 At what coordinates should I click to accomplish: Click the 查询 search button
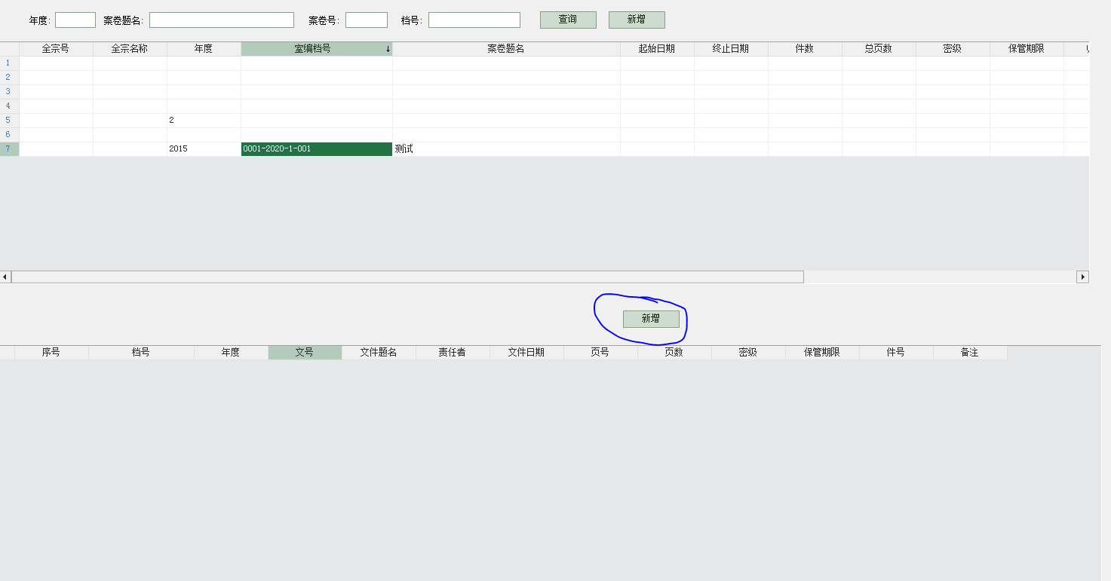(x=568, y=20)
